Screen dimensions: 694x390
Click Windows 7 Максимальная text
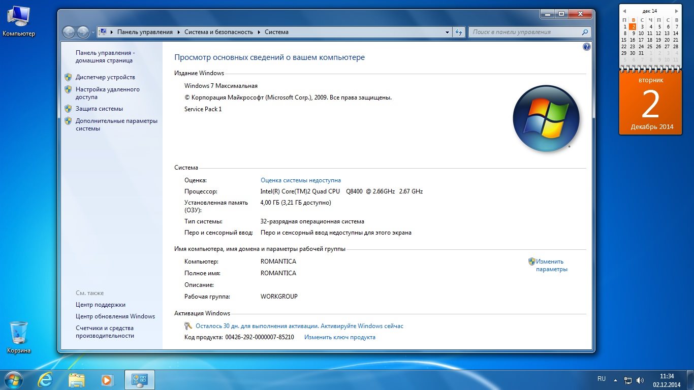(x=221, y=86)
